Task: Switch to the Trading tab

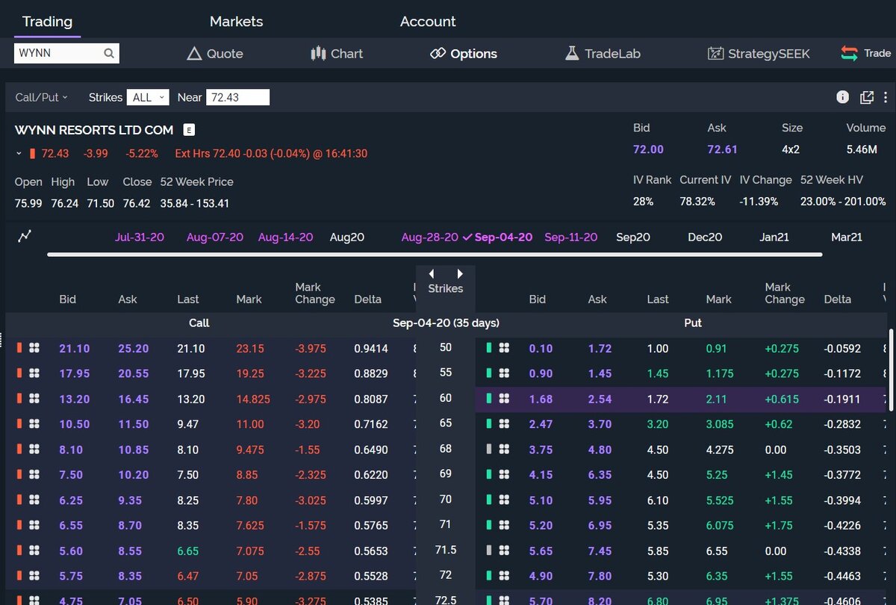Action: coord(47,22)
